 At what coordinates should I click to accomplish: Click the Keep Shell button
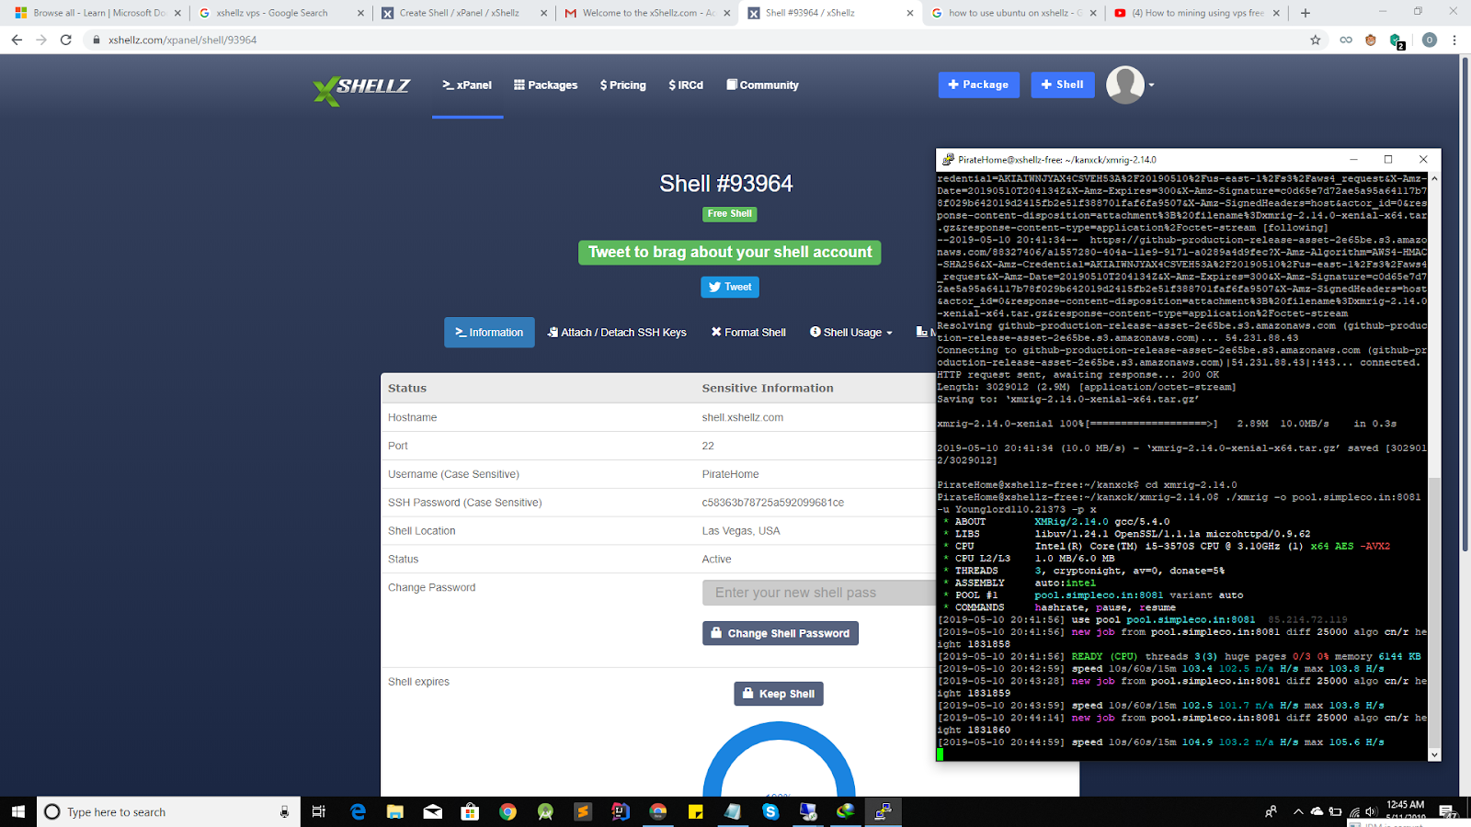coord(779,694)
